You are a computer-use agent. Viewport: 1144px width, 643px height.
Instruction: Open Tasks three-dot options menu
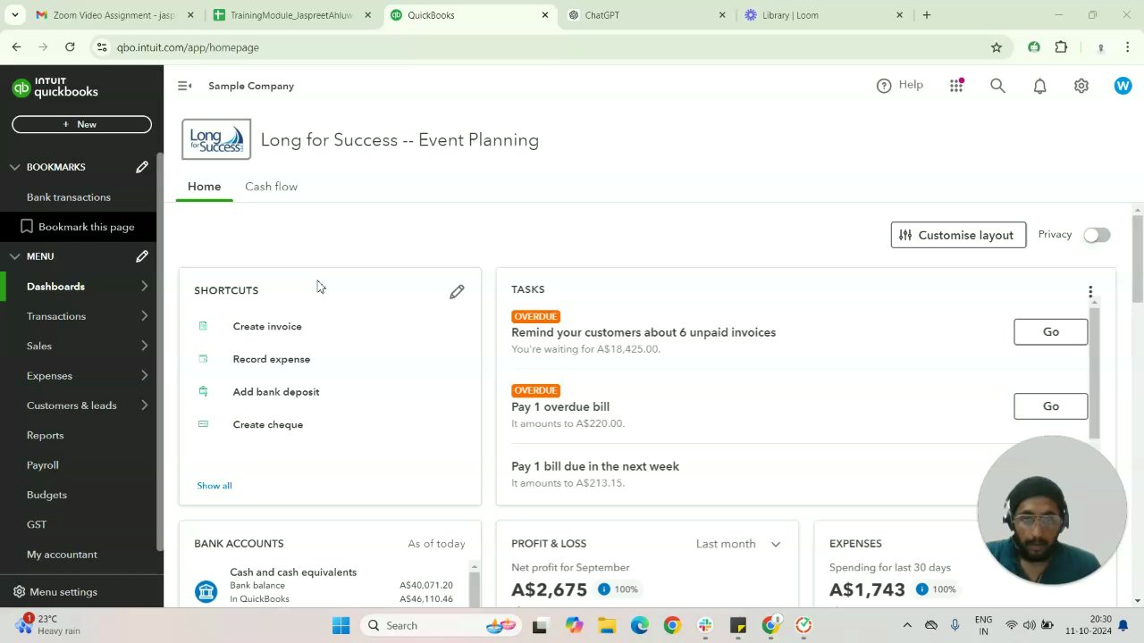coord(1090,292)
